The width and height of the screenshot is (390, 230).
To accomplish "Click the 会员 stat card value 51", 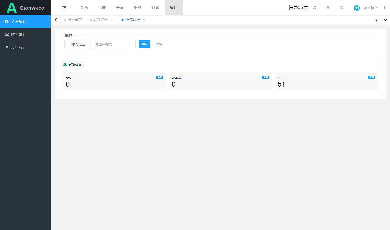I will coord(281,84).
